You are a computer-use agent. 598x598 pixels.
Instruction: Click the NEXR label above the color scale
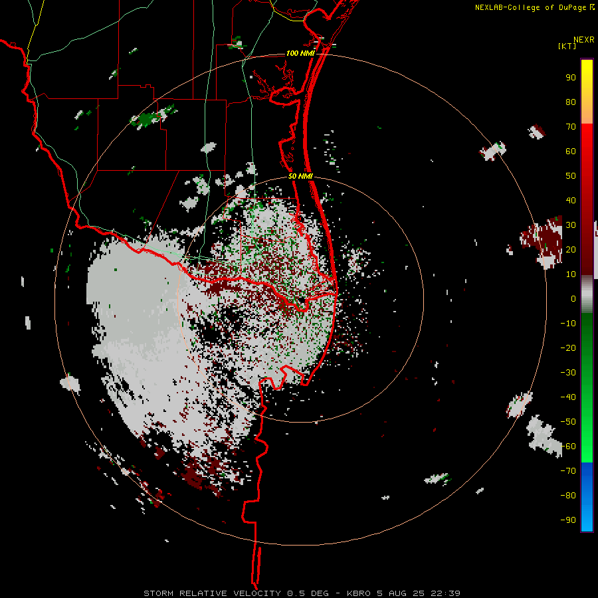(x=584, y=40)
